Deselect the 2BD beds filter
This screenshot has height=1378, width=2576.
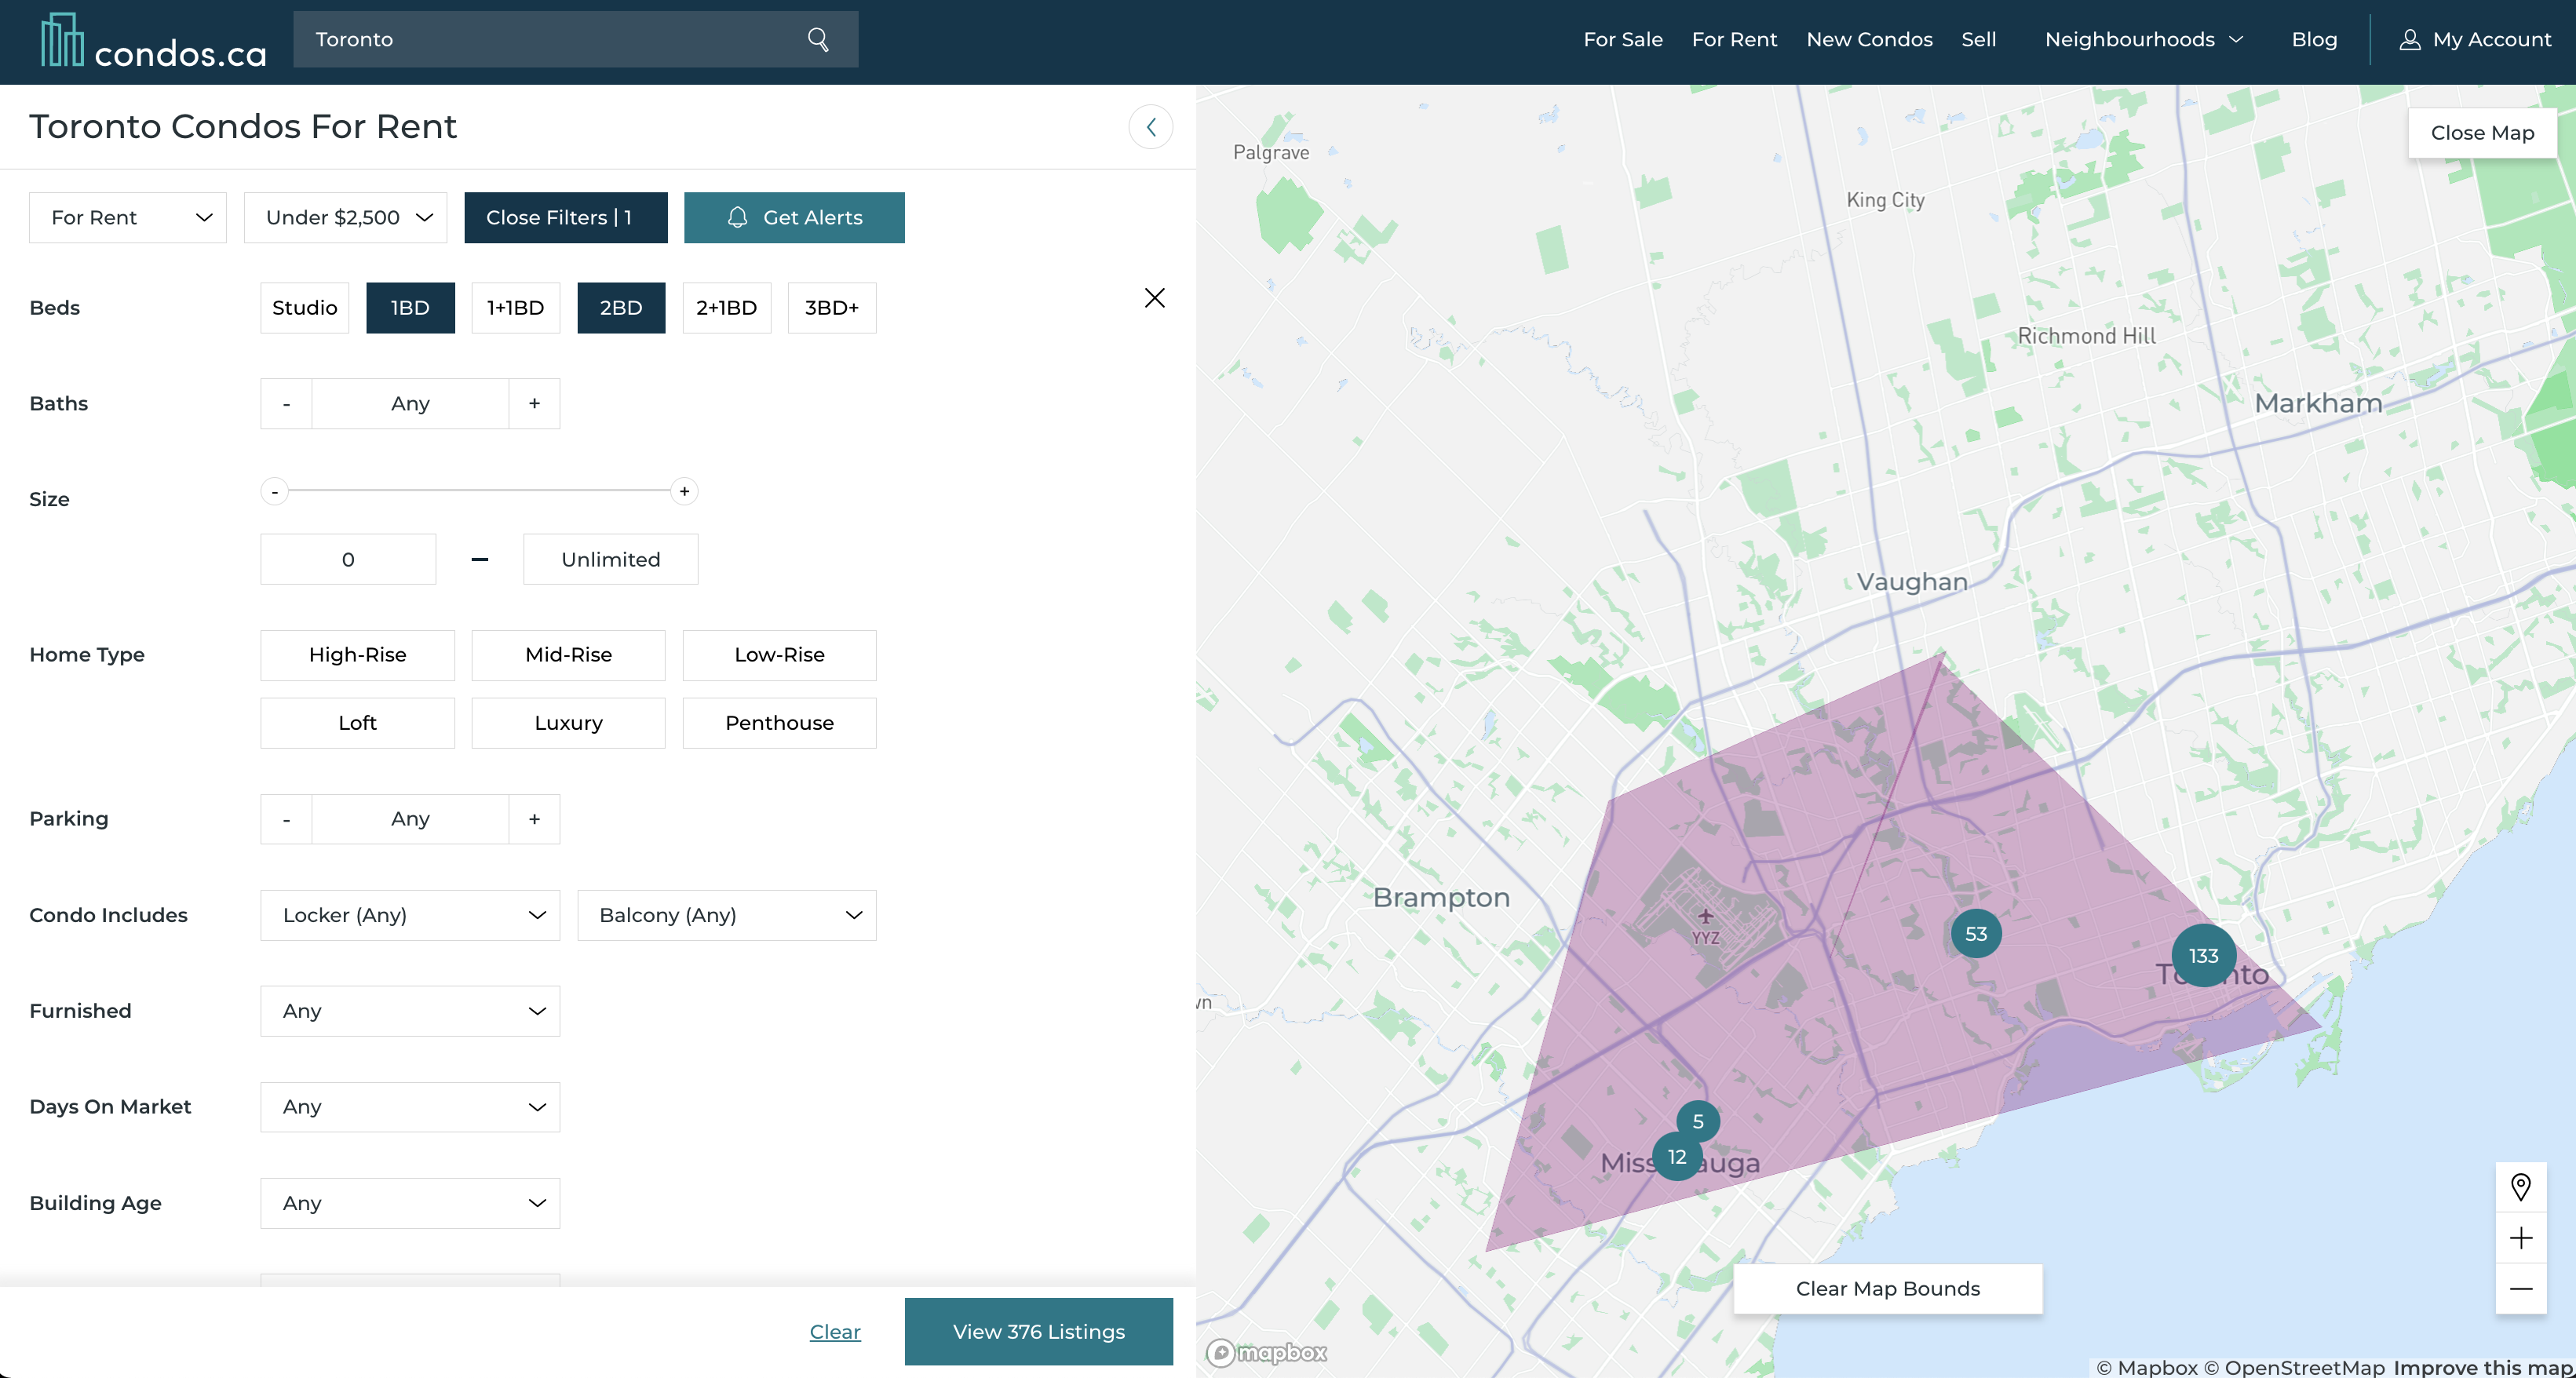[x=620, y=308]
